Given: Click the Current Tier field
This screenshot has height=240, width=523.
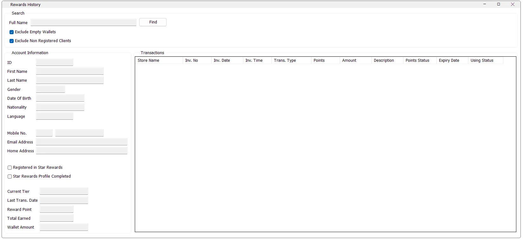Looking at the screenshot, I should [x=64, y=191].
